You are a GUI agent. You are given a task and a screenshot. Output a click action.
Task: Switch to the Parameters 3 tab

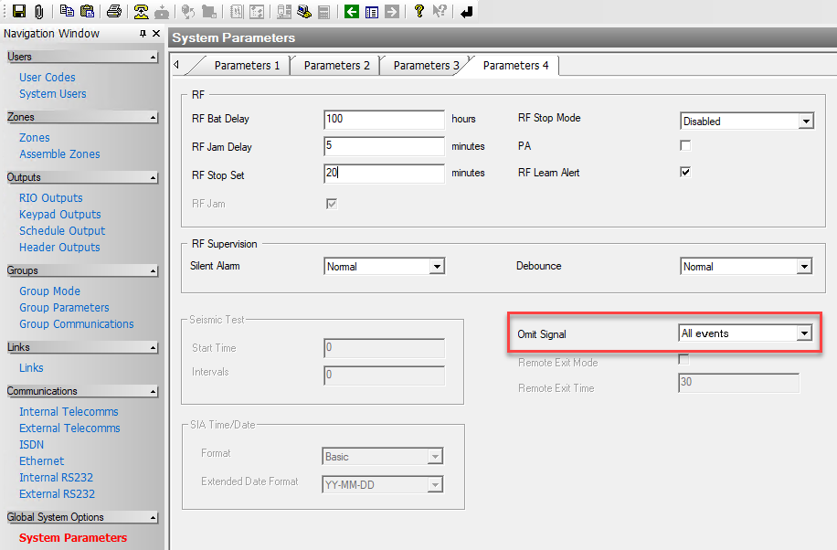coord(426,66)
